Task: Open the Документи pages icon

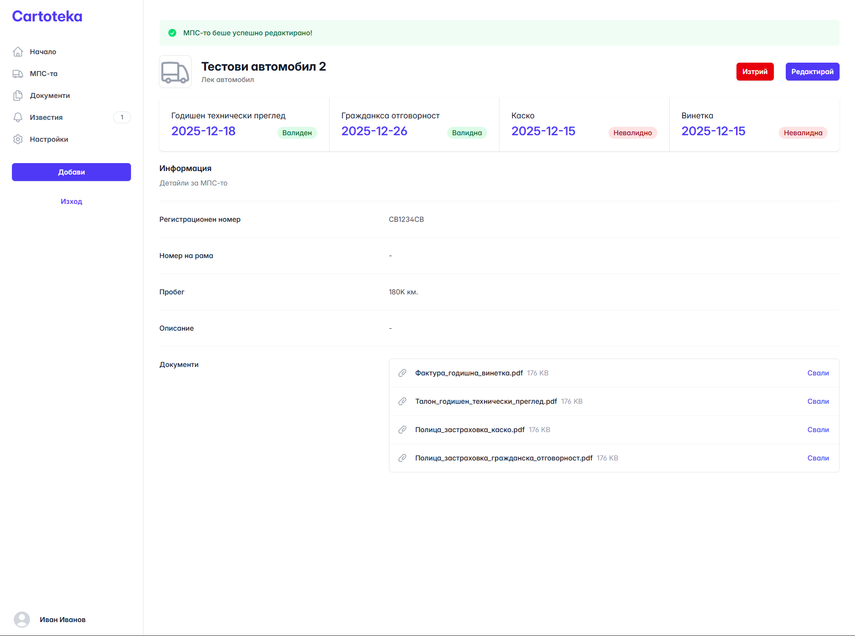Action: point(18,95)
